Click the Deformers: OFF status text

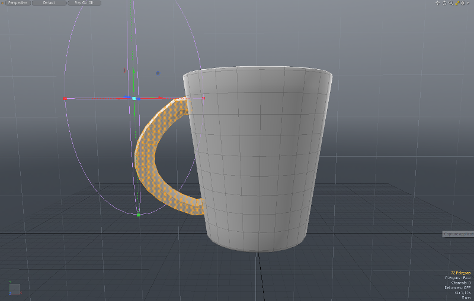[x=457, y=288]
